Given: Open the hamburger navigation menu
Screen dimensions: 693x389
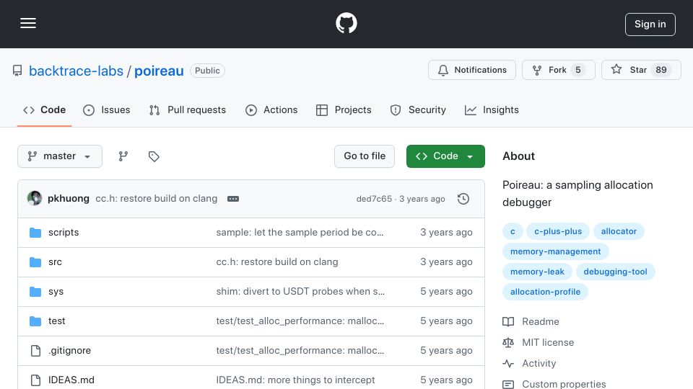Looking at the screenshot, I should coord(28,23).
